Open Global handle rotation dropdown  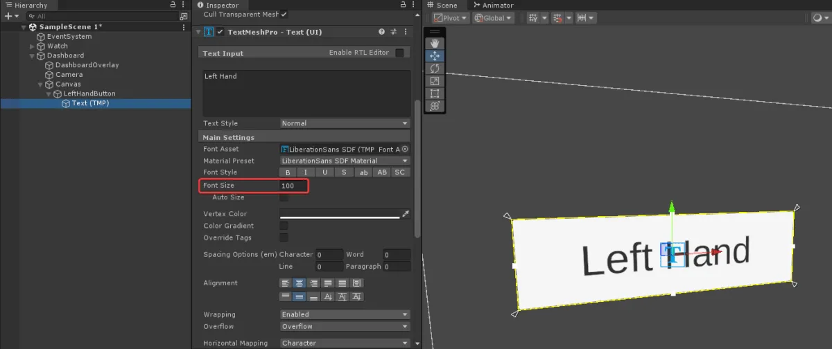point(494,18)
